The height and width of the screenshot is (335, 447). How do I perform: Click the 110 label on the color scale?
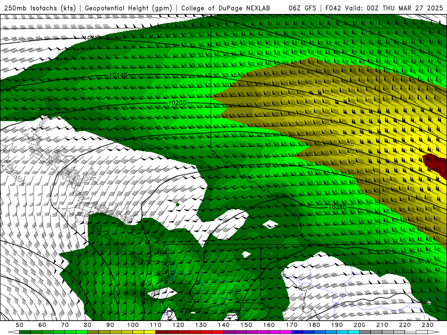pos(156,325)
